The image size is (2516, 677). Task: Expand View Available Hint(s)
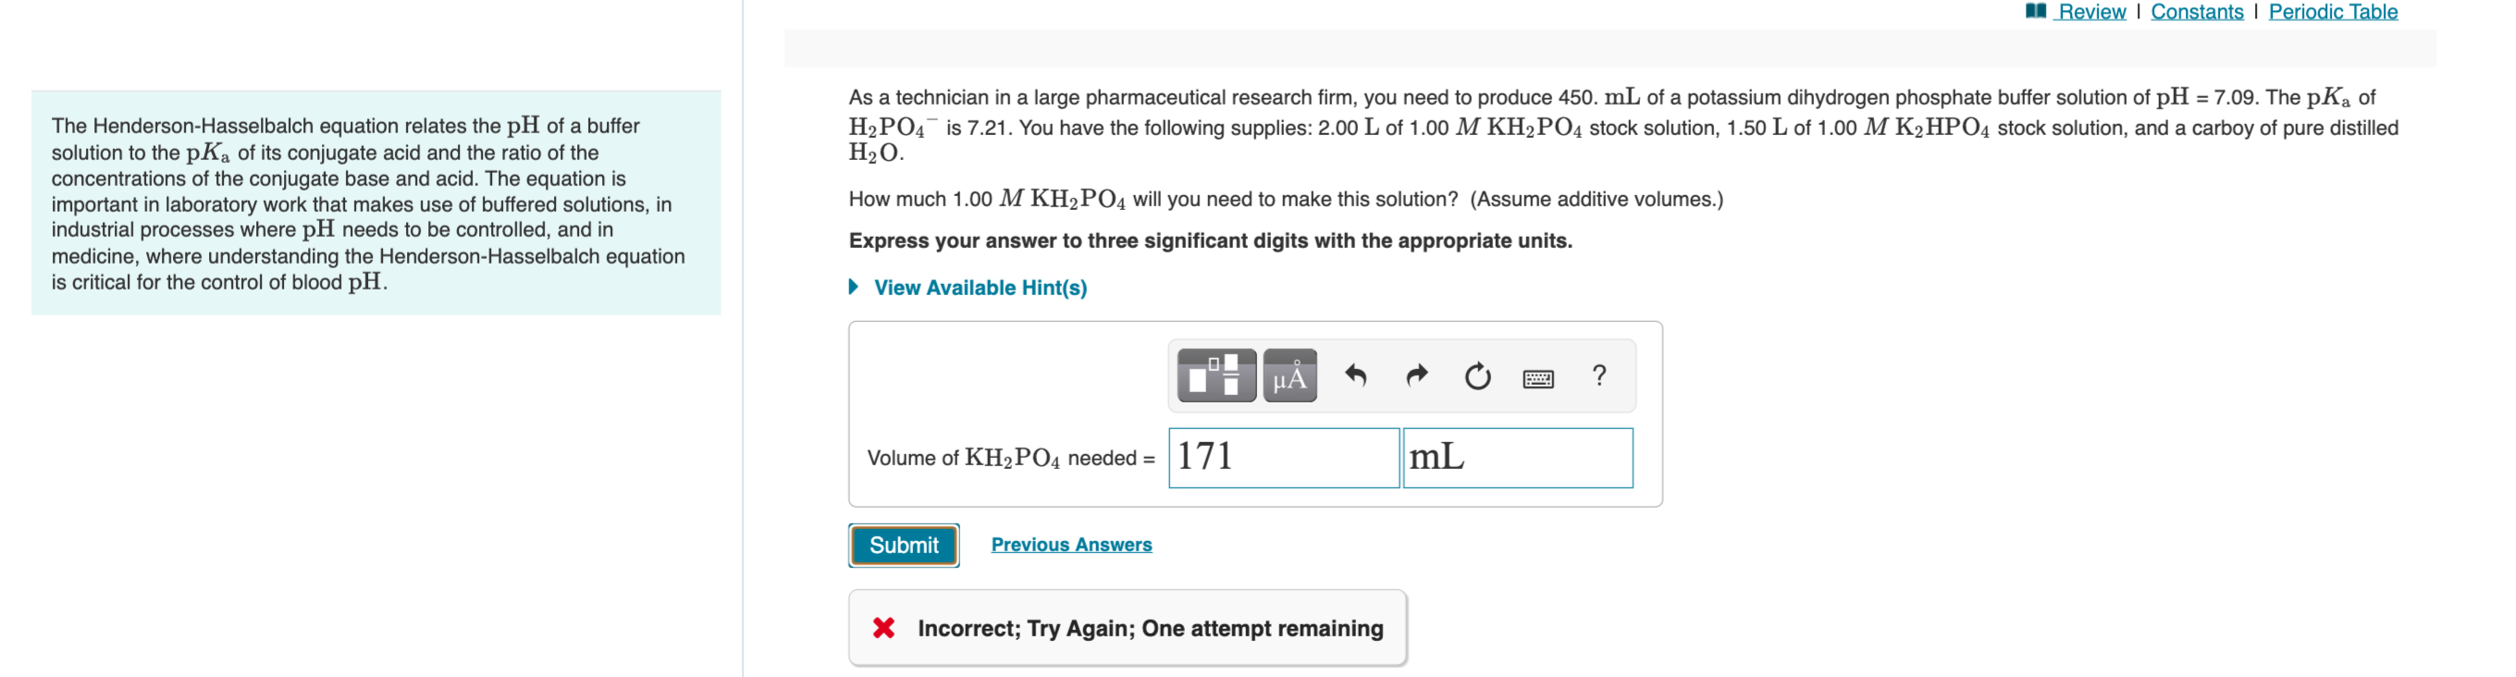tap(980, 288)
